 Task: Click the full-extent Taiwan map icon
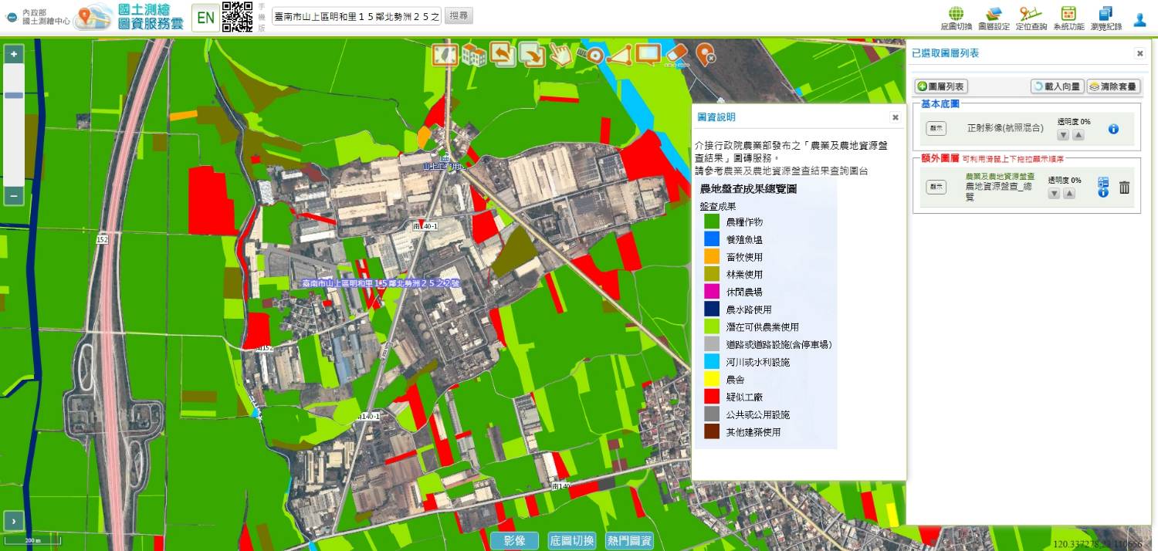(x=445, y=55)
